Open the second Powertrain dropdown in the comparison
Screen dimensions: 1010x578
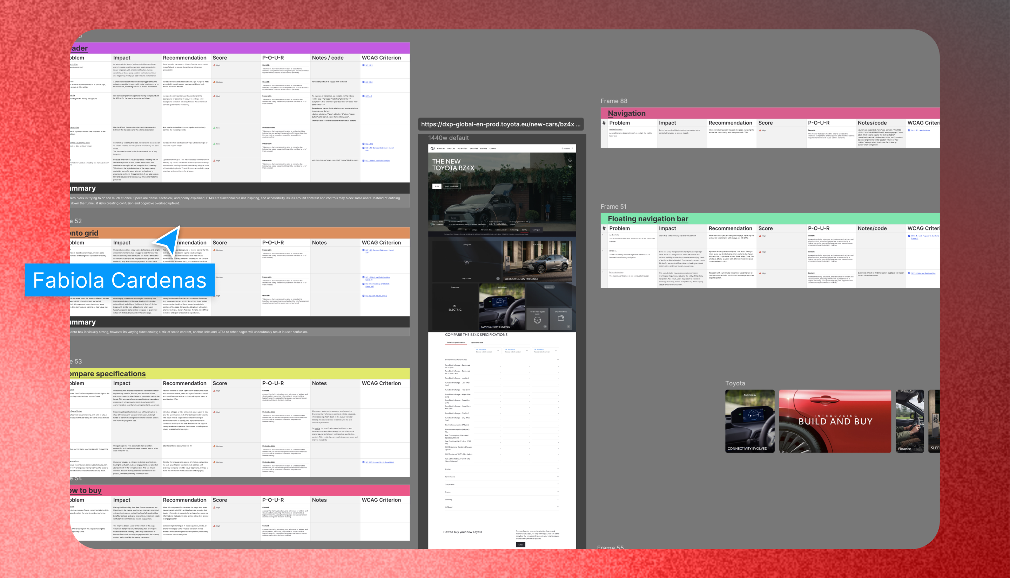coord(516,350)
